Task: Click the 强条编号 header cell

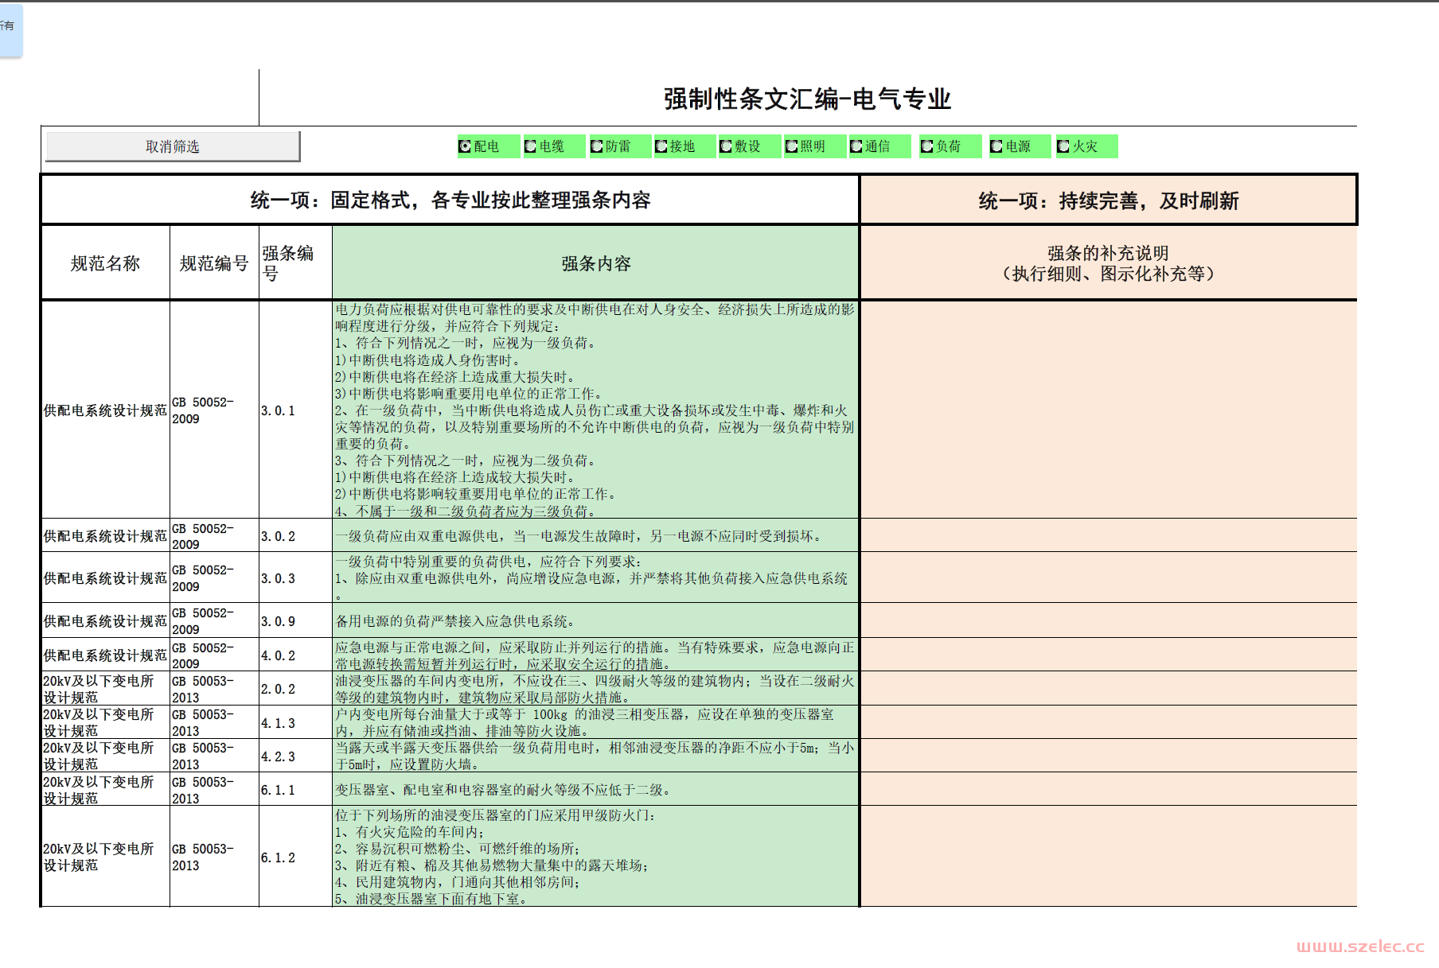Action: 295,263
